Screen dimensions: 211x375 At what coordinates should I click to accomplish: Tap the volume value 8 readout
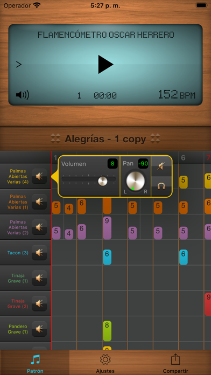point(112,164)
